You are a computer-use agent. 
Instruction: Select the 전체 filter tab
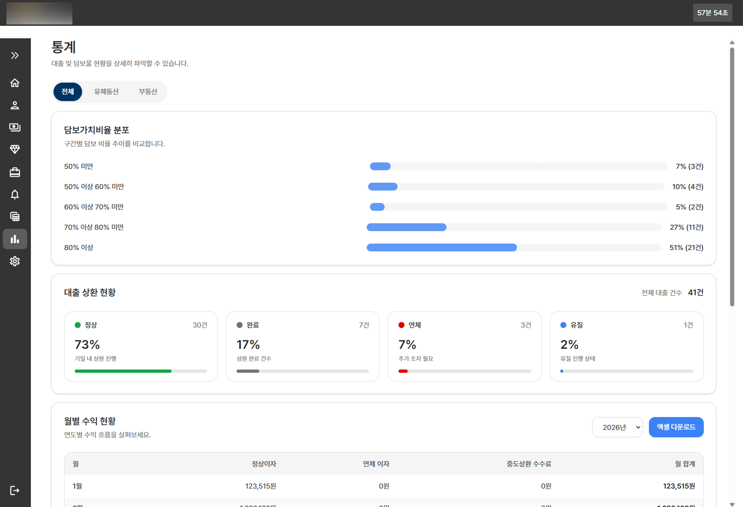tap(68, 92)
